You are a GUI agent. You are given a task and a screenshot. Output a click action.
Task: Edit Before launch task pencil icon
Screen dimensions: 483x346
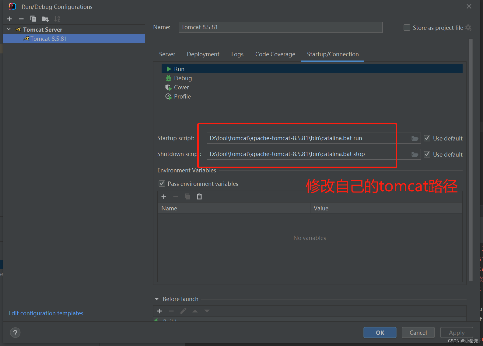(x=183, y=311)
